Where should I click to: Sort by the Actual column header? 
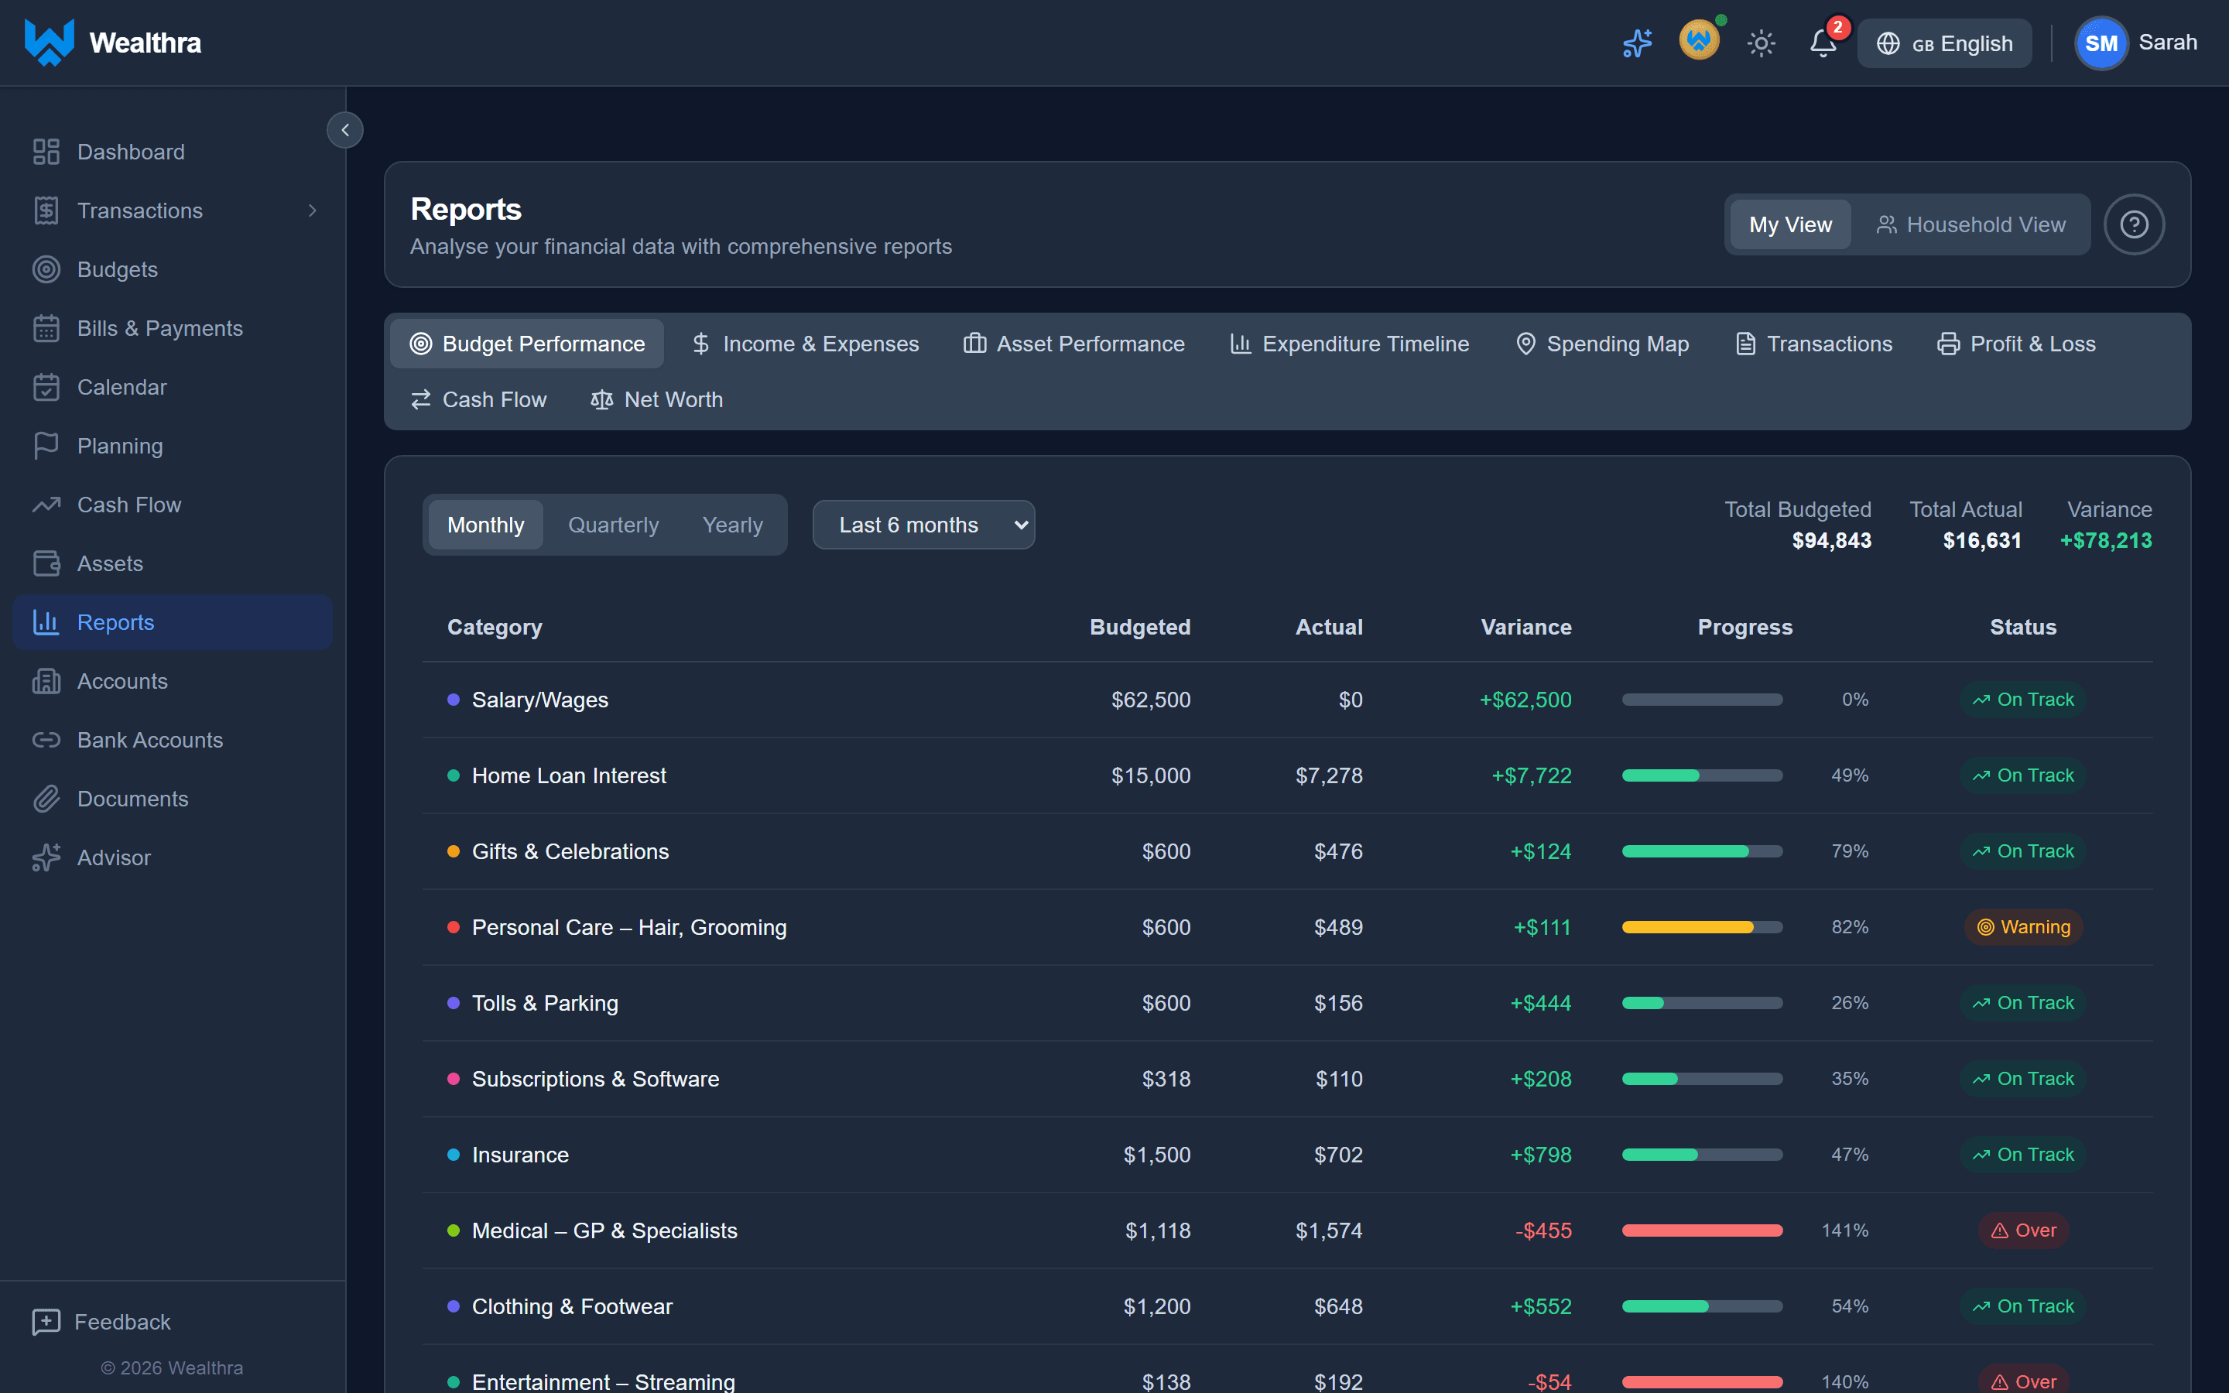tap(1329, 628)
